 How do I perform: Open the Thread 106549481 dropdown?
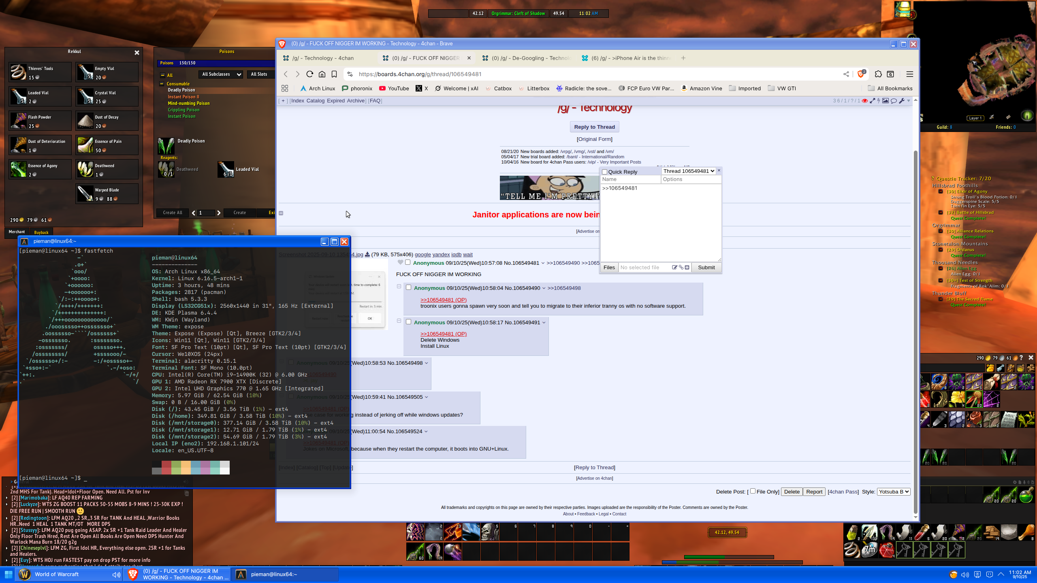point(689,171)
